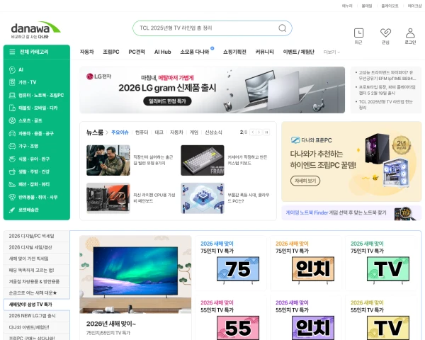
Task: Switch to the 주요이슈 news tab
Action: pyautogui.click(x=120, y=132)
